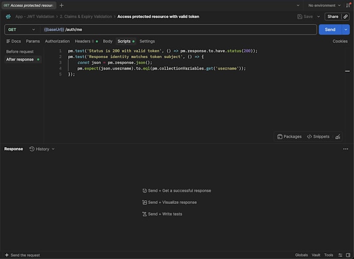Screen dimensions: 354x259
Task: Click 'Send the request' footer hint
Action: tap(26, 255)
